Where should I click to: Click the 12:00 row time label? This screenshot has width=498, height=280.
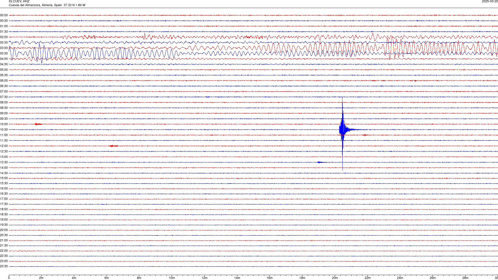click(4, 146)
